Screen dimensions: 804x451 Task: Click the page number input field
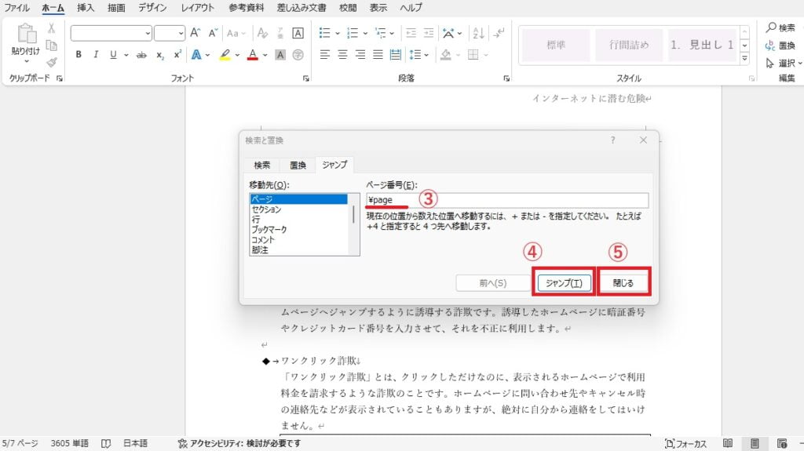tap(507, 200)
